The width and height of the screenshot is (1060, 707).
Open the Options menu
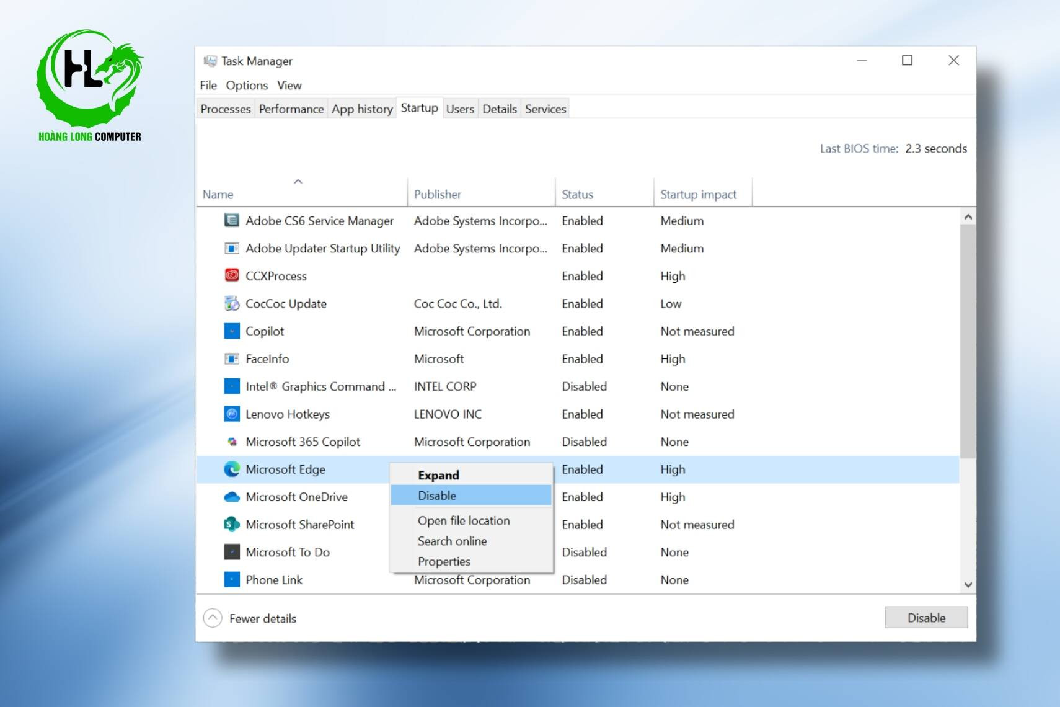(247, 86)
